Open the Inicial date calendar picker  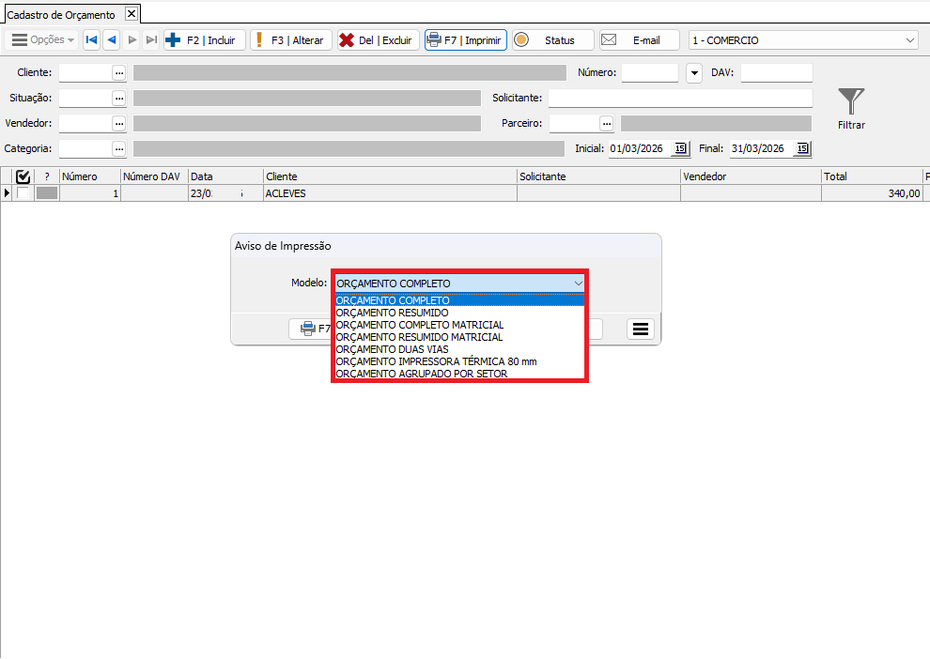tap(681, 148)
